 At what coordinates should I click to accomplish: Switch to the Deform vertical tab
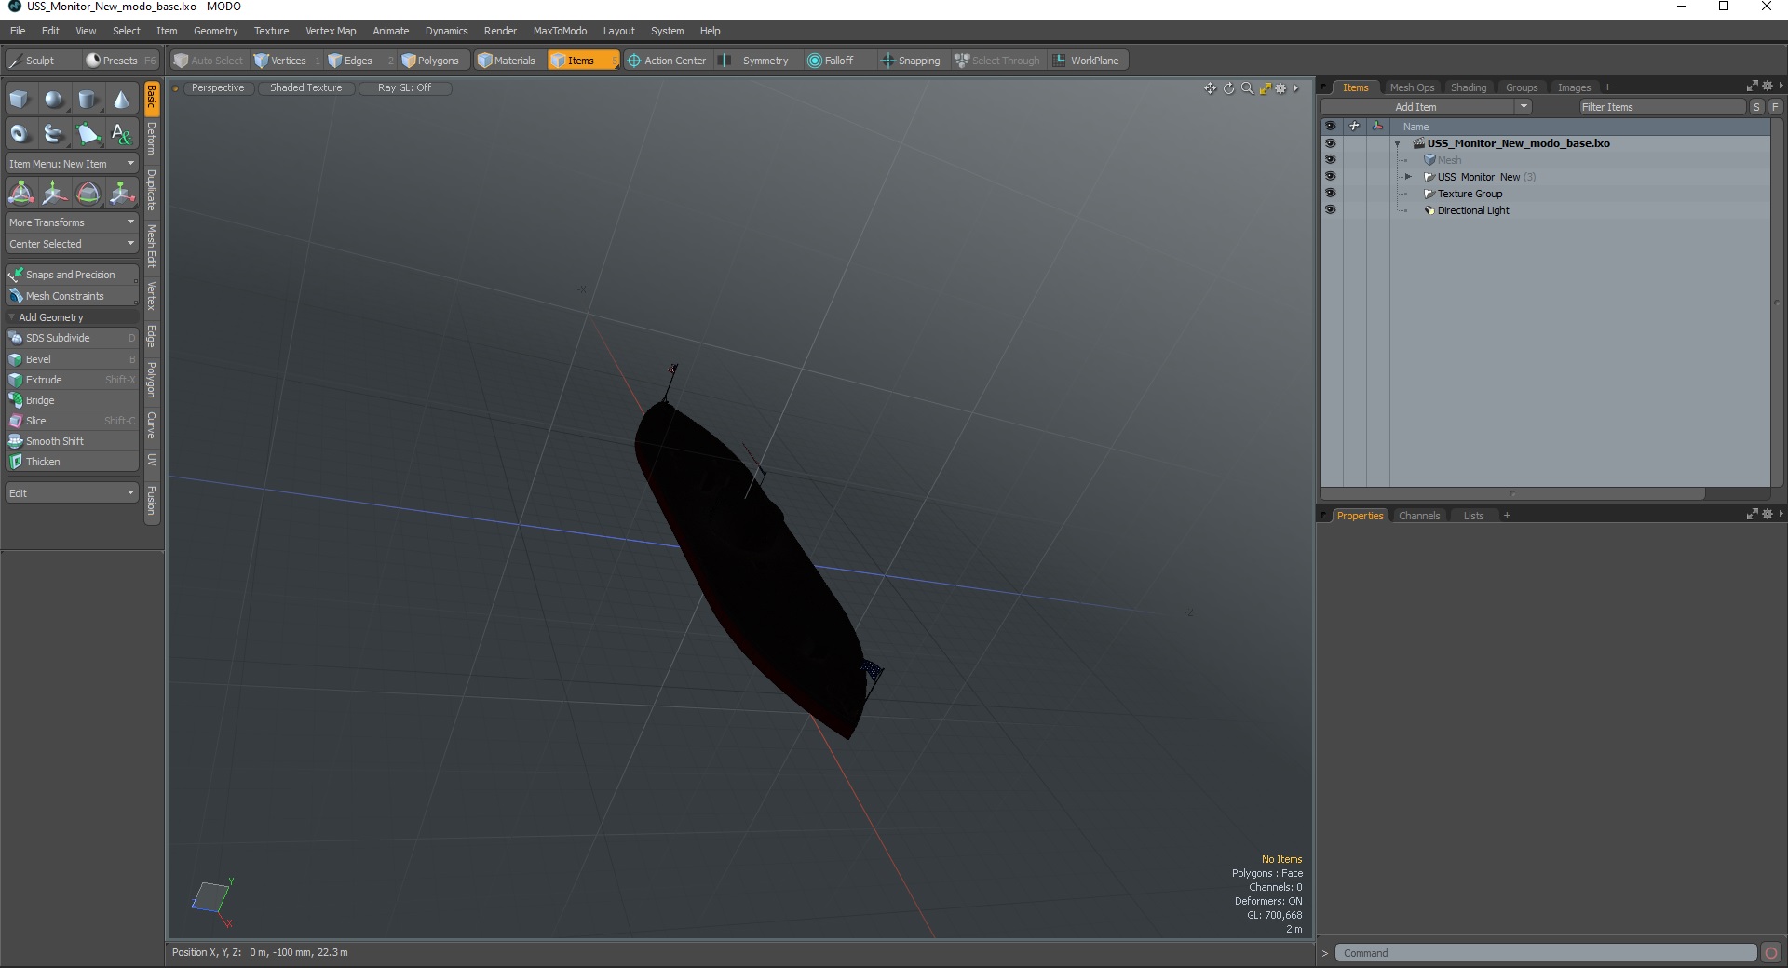[152, 139]
